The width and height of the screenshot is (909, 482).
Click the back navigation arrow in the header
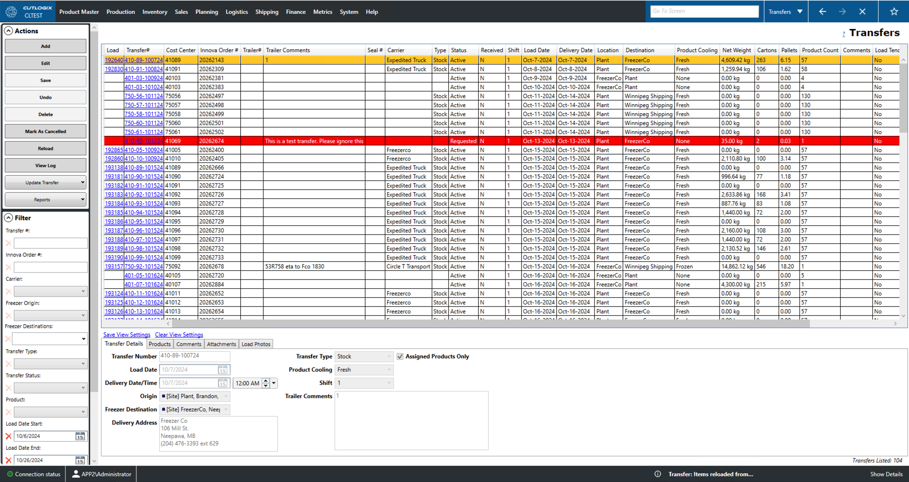823,11
